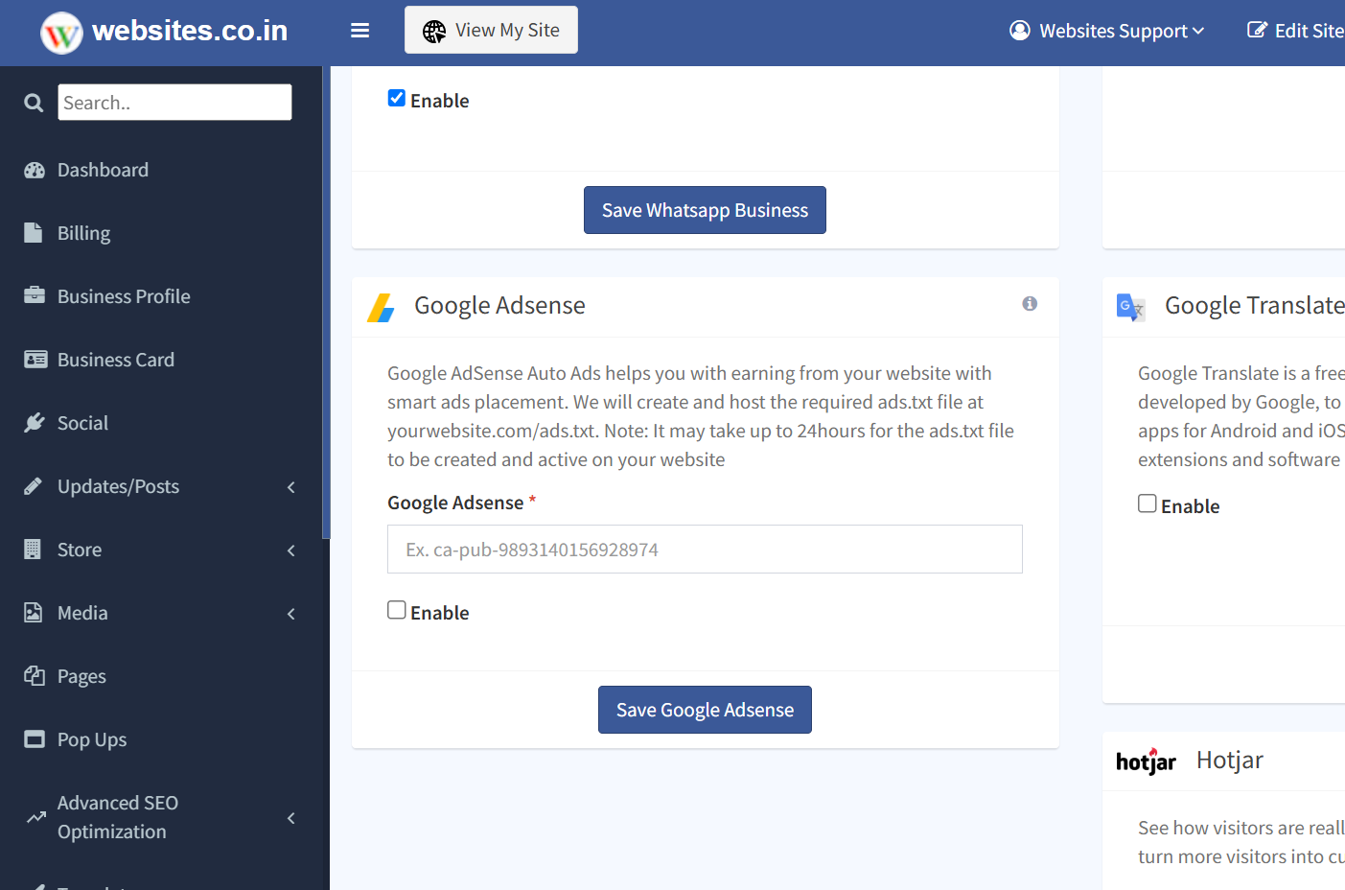Click Save Whatsapp Business button
The height and width of the screenshot is (890, 1345).
pyautogui.click(x=705, y=210)
